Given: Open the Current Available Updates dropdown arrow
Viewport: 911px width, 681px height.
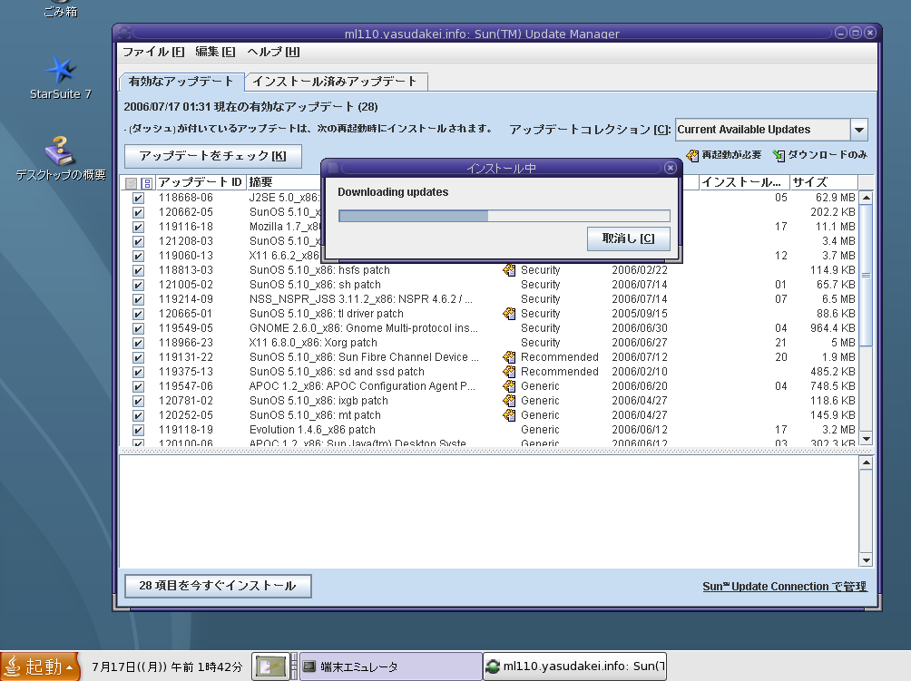Looking at the screenshot, I should click(x=858, y=130).
